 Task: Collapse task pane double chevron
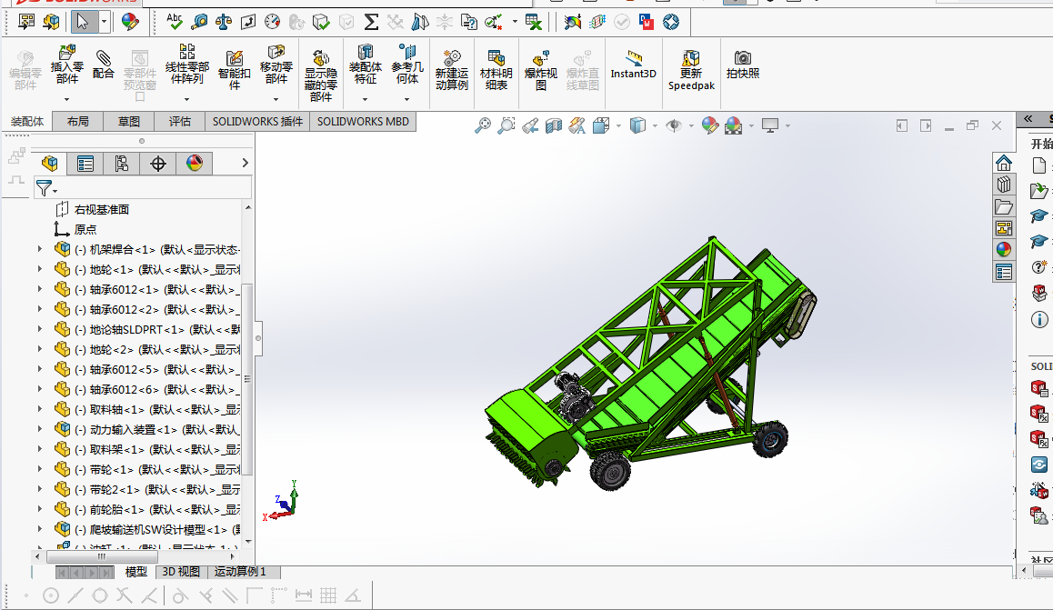[1028, 119]
